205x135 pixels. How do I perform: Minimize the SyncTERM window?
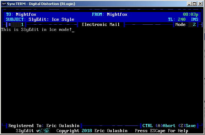pos(189,3)
